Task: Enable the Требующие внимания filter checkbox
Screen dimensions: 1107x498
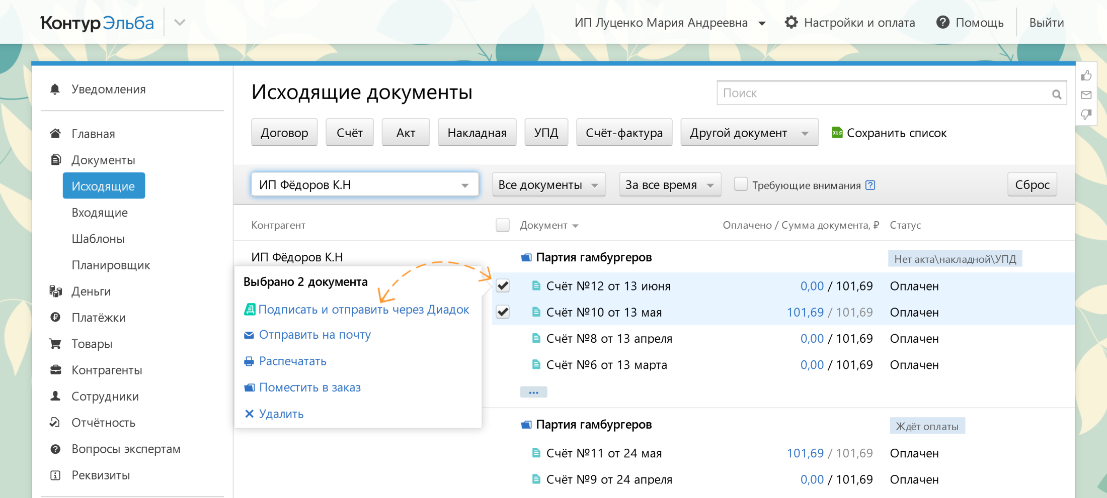Action: point(741,184)
